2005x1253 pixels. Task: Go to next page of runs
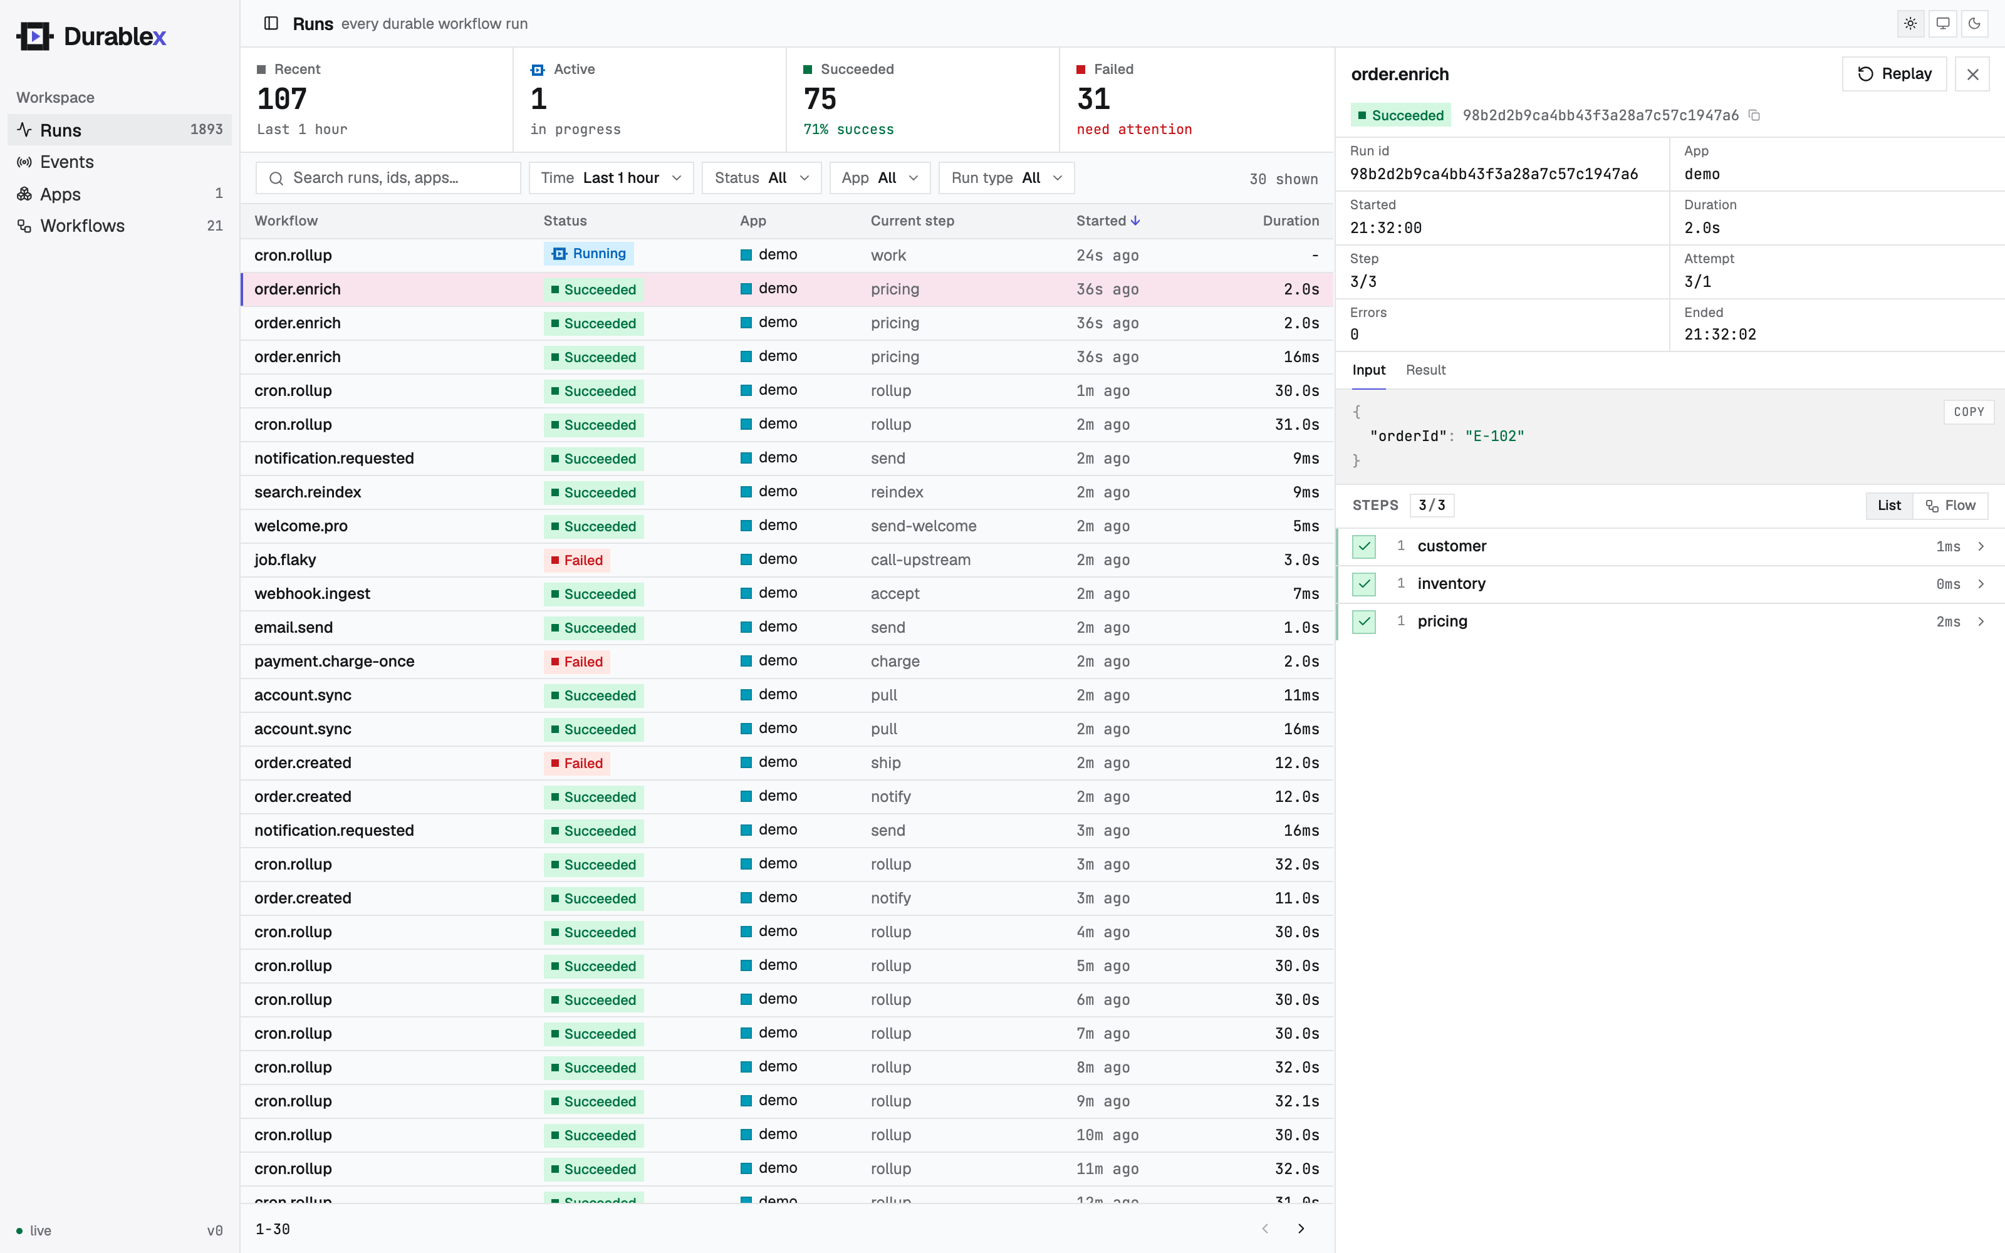[1301, 1228]
